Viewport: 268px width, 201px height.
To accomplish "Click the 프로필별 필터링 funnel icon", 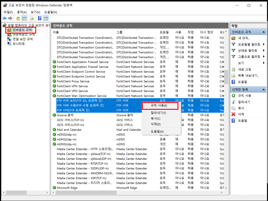I will pos(234,44).
